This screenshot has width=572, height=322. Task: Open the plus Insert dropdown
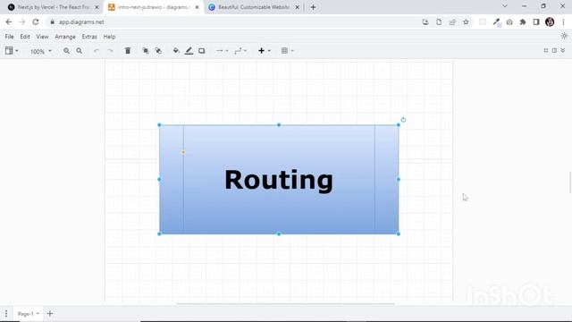coord(265,51)
